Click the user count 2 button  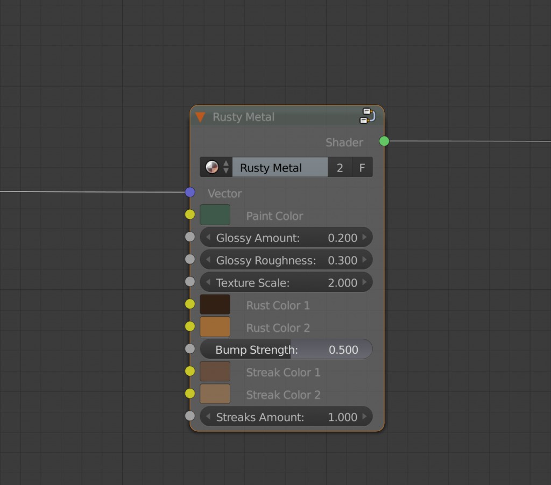[340, 168]
